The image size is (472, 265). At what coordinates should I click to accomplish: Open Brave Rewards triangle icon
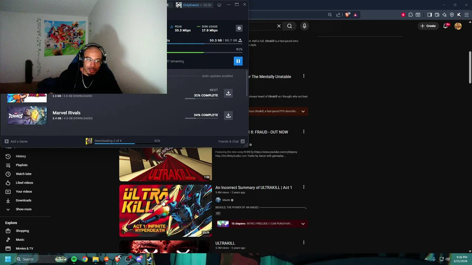click(x=355, y=15)
